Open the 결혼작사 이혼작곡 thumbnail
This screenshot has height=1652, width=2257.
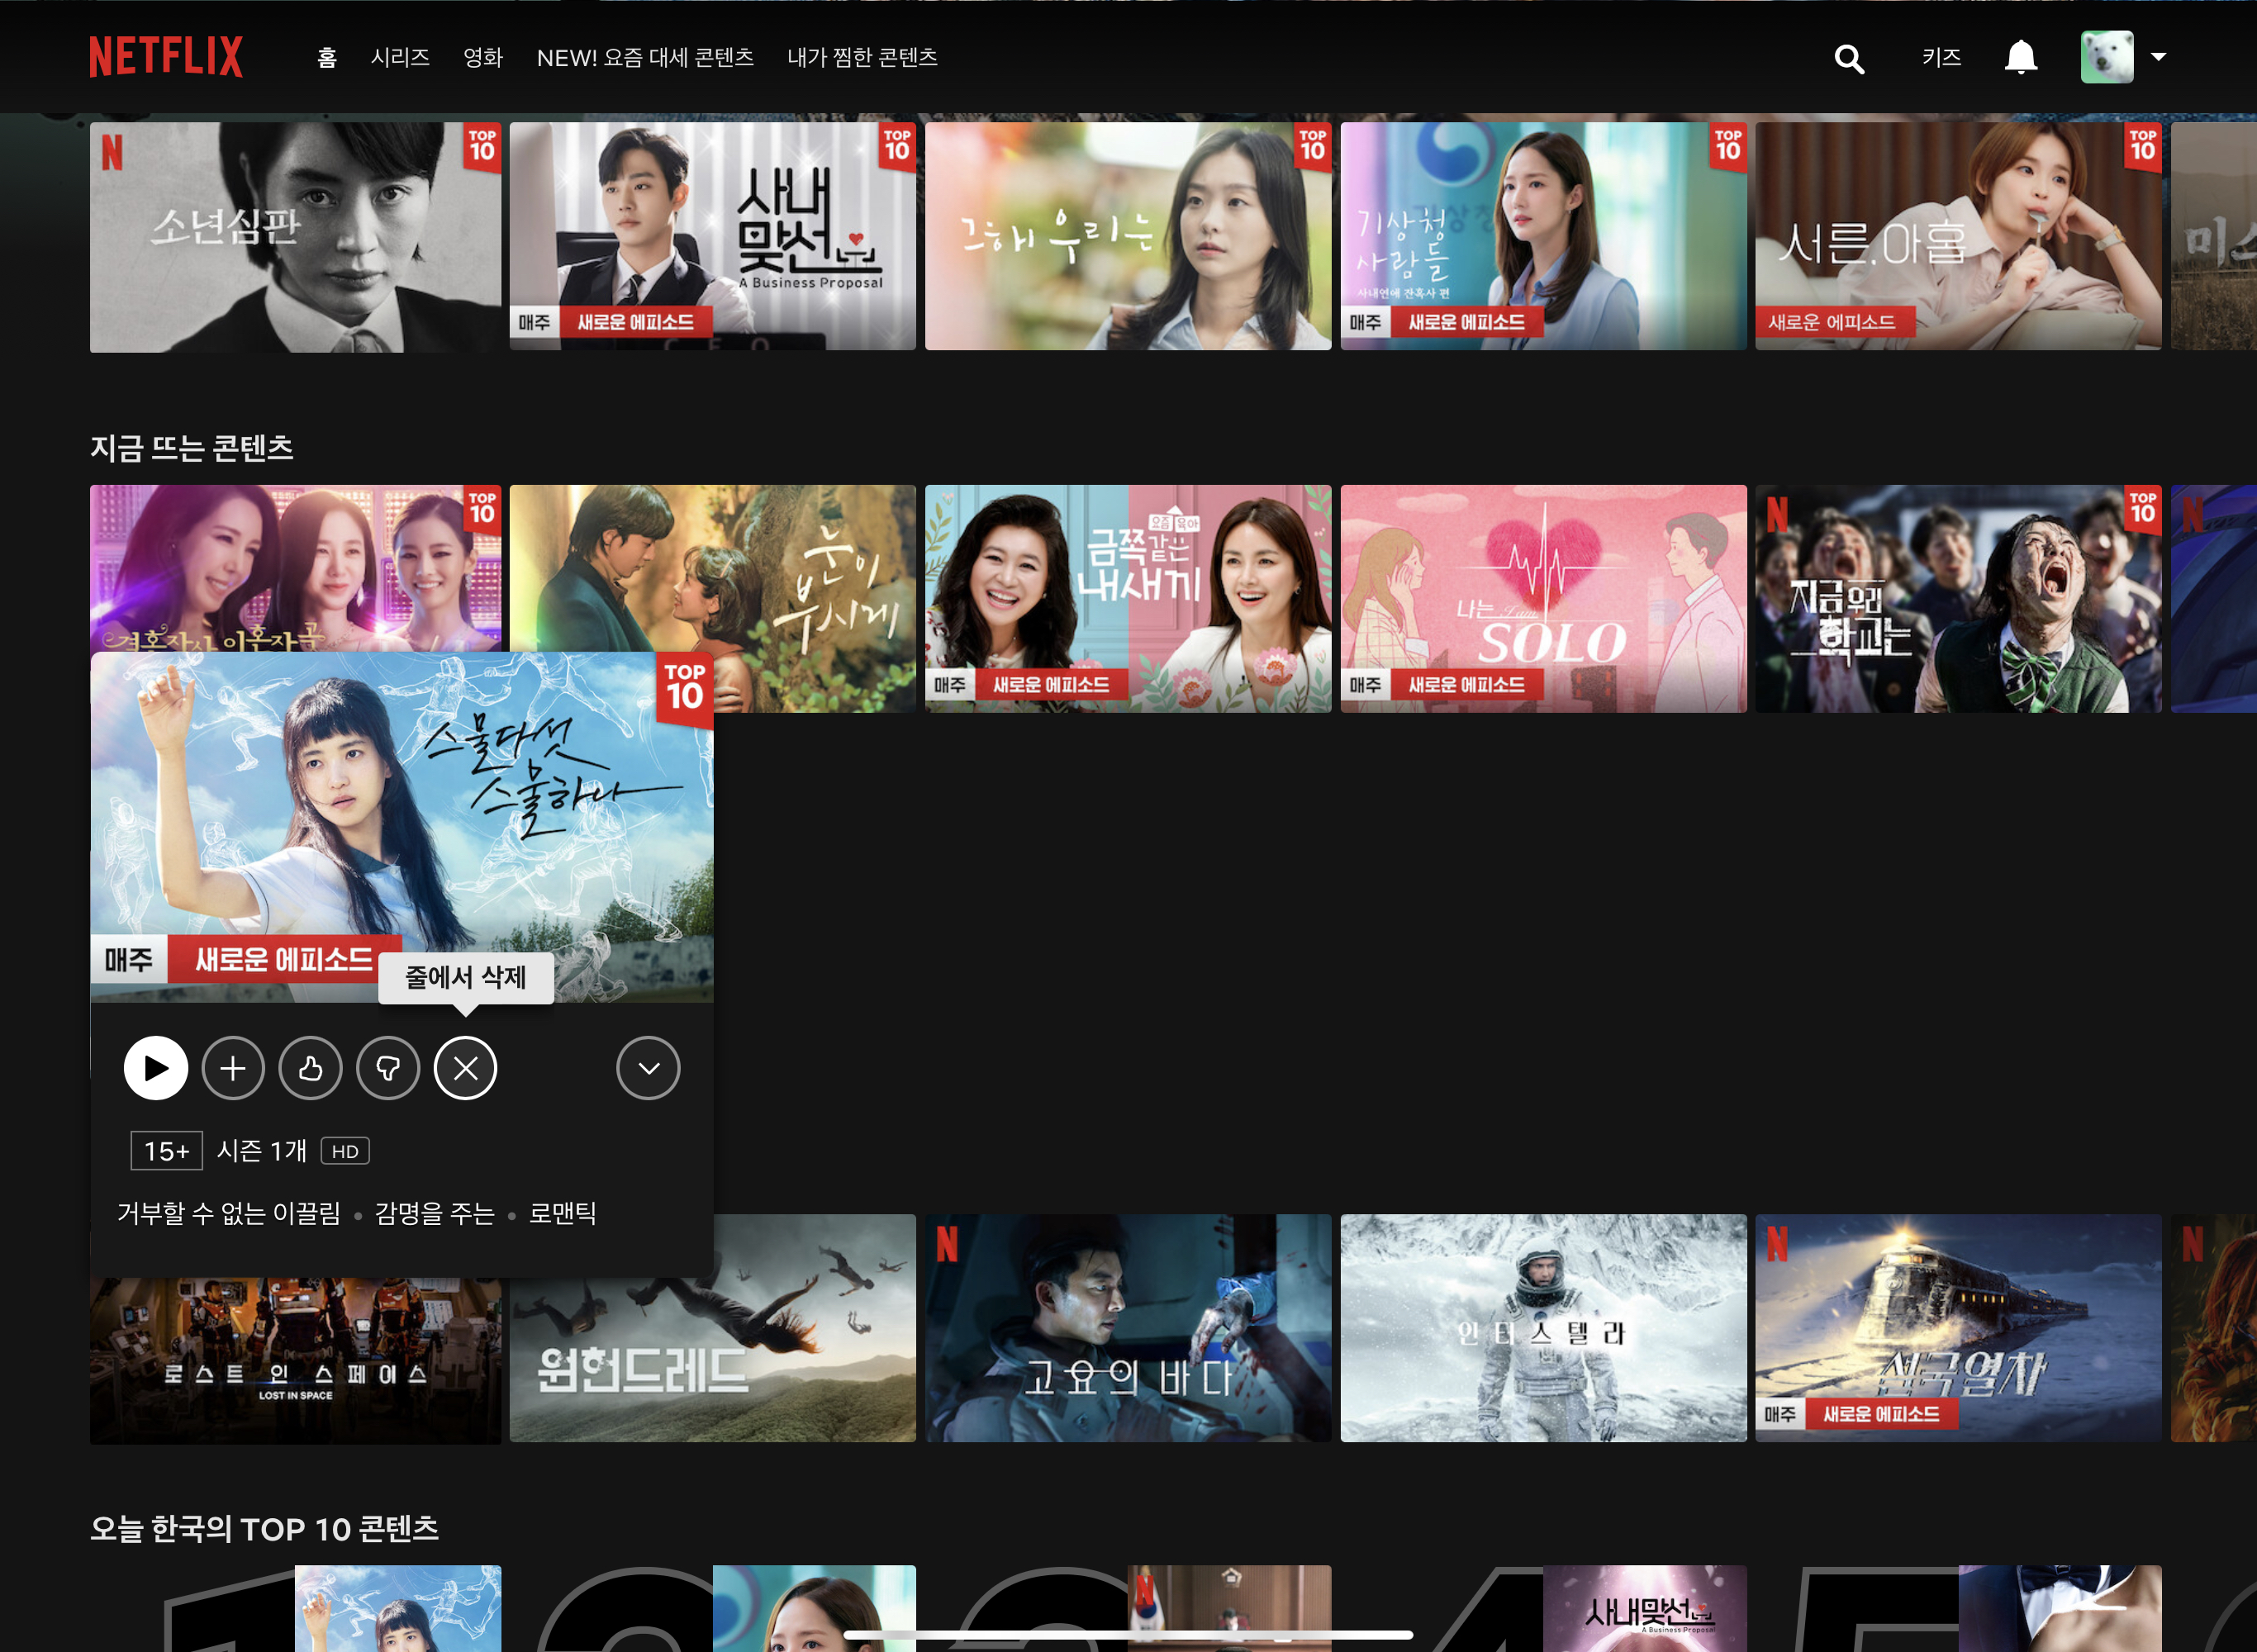295,568
